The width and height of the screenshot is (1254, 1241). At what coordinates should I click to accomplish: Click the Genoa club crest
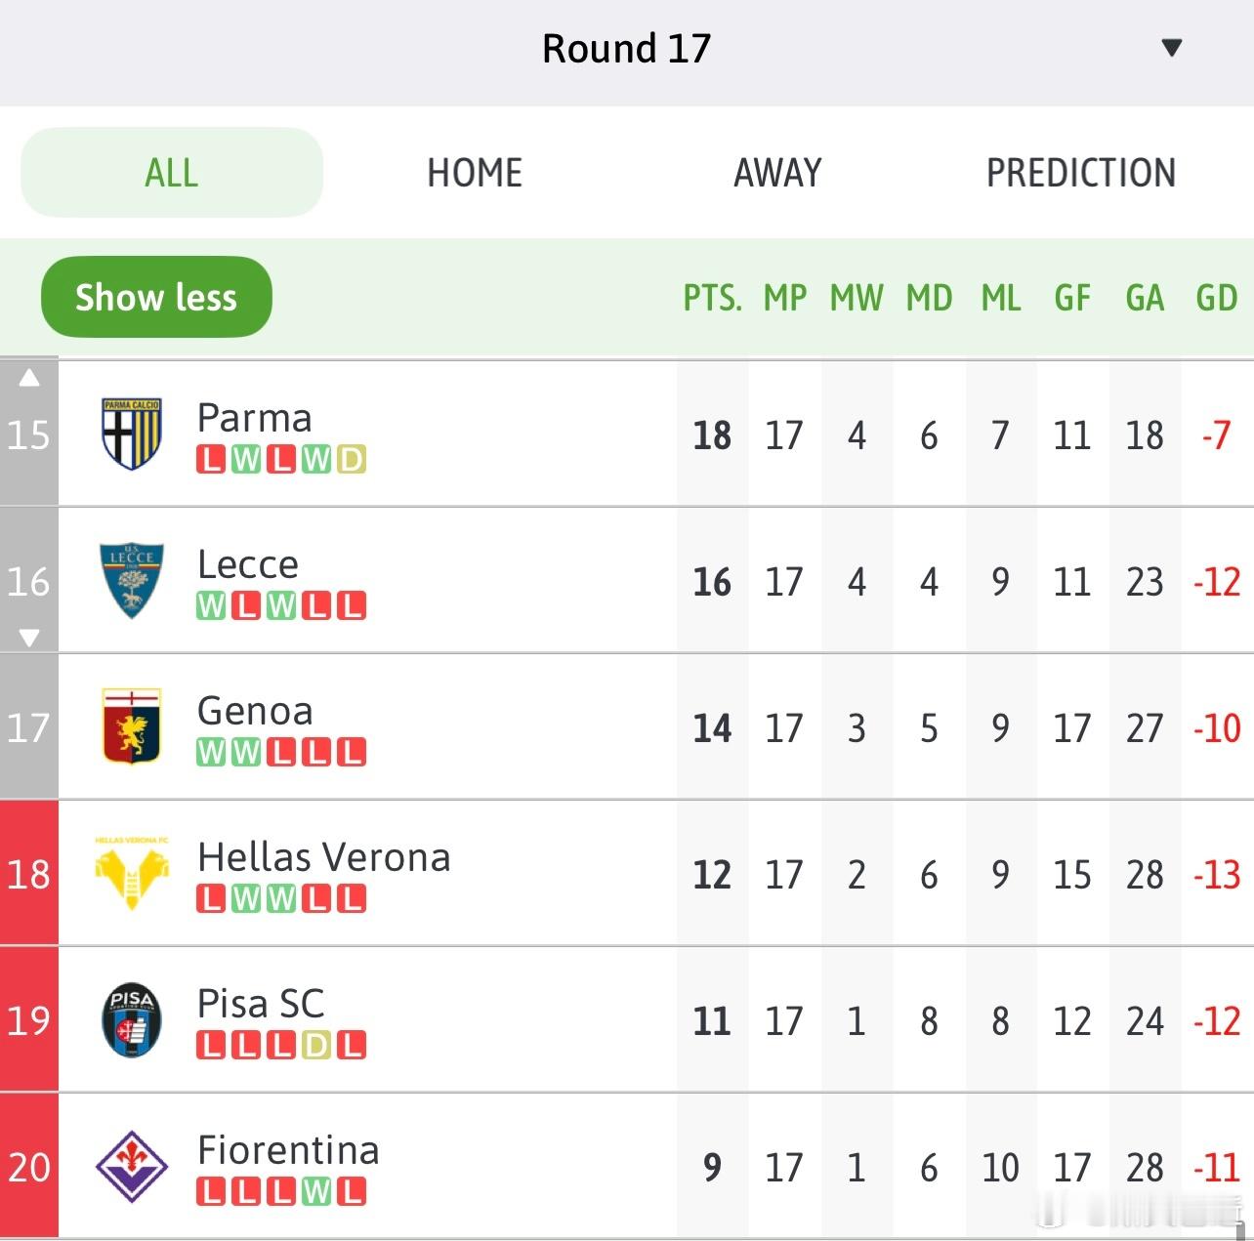(x=132, y=726)
